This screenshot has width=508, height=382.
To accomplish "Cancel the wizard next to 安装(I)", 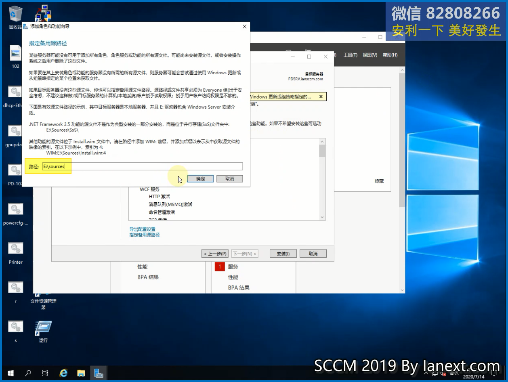I will [313, 254].
